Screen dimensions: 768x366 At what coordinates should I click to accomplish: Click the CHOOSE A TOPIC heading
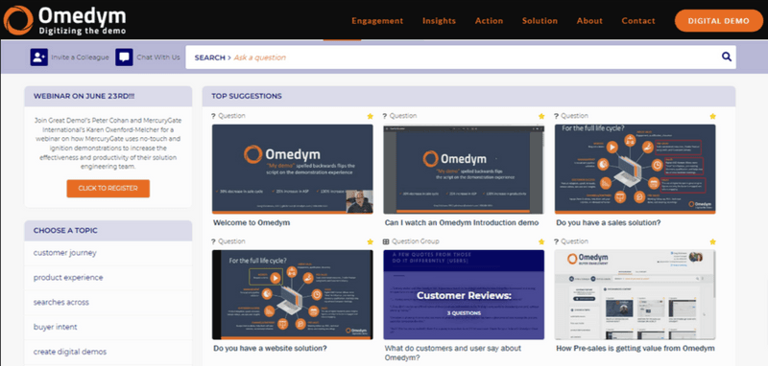(65, 230)
